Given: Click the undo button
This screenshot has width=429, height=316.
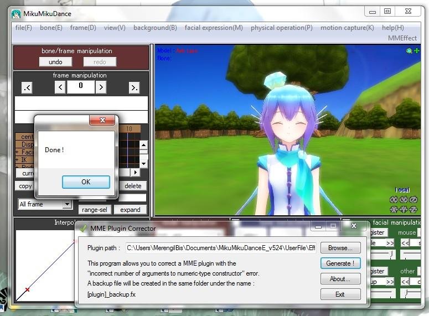Looking at the screenshot, I should [55, 62].
